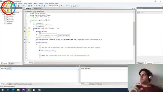
Task: Click the Paste toolbar icon
Action: (19, 6)
